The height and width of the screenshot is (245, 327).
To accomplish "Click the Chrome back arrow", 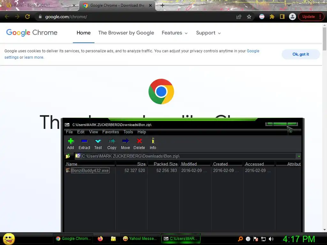I will (7, 17).
